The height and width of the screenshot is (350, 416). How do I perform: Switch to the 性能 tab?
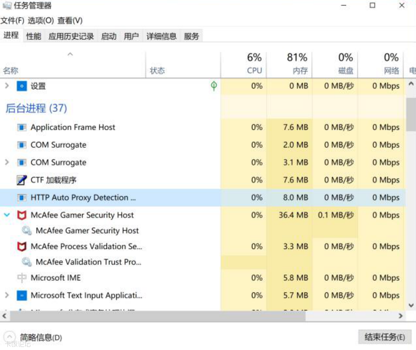tap(34, 36)
